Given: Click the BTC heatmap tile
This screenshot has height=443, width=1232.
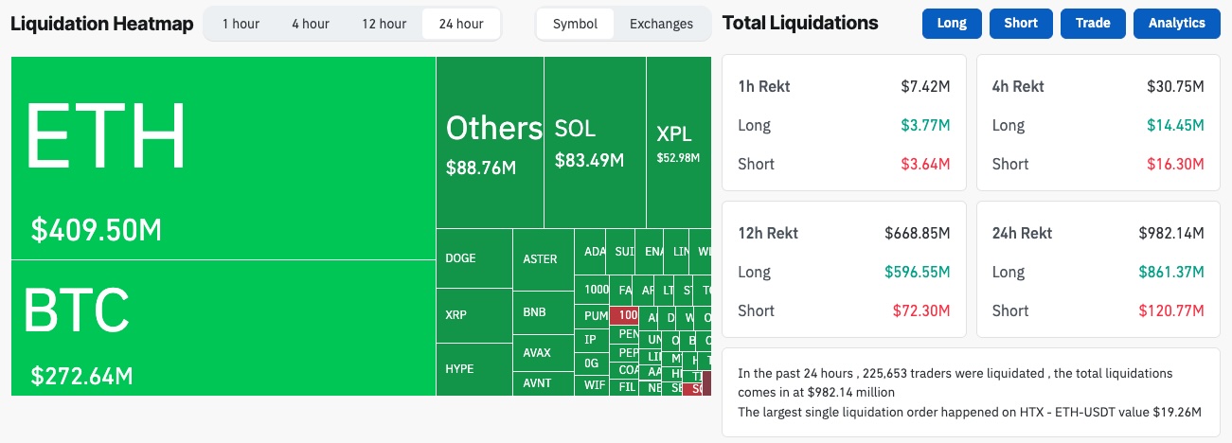Looking at the screenshot, I should coord(223,328).
